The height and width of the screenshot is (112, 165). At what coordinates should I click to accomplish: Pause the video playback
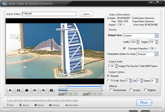(18, 90)
